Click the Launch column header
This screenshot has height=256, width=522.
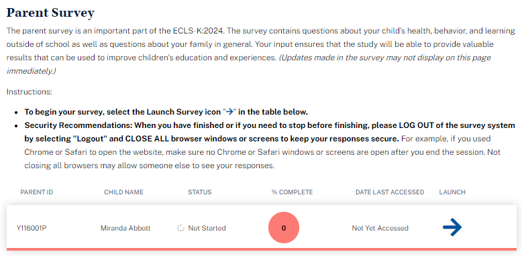click(x=452, y=192)
